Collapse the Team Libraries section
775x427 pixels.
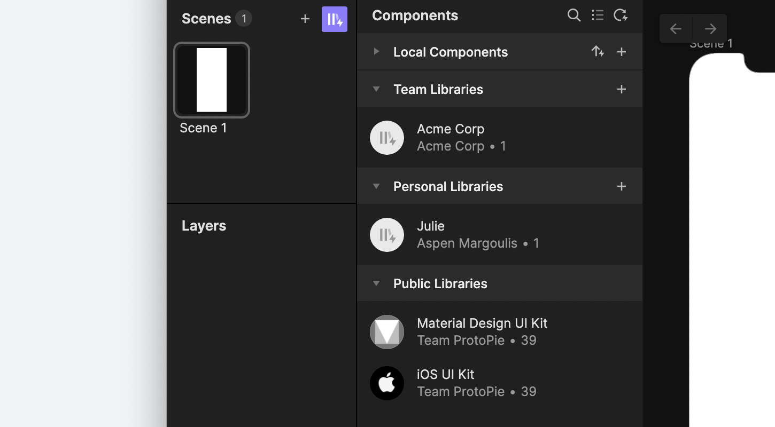376,89
